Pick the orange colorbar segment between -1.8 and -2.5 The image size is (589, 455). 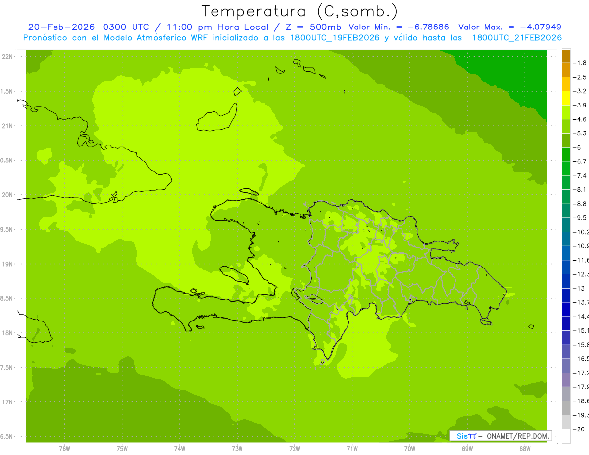coord(566,70)
